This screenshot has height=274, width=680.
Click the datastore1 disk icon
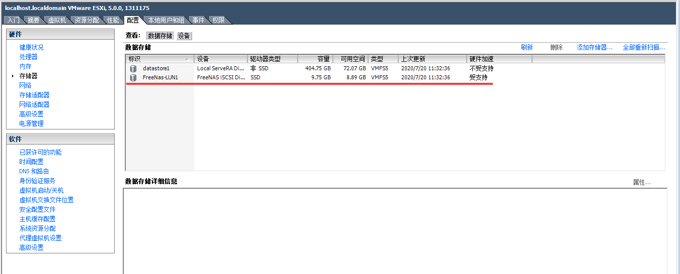133,68
